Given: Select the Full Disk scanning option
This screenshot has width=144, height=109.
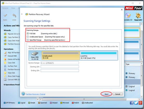Looking at the screenshot, I should (x=28, y=33).
